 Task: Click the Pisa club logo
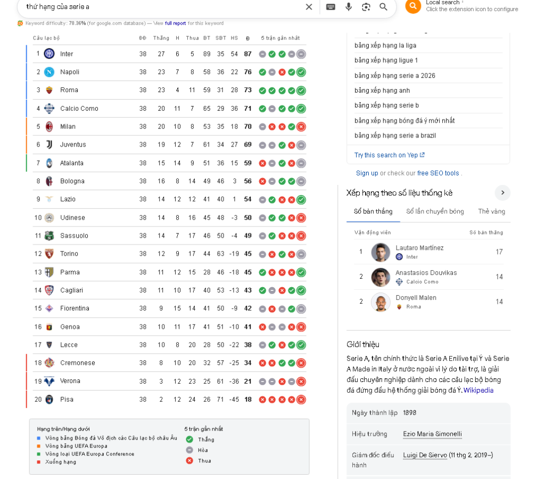coord(49,399)
